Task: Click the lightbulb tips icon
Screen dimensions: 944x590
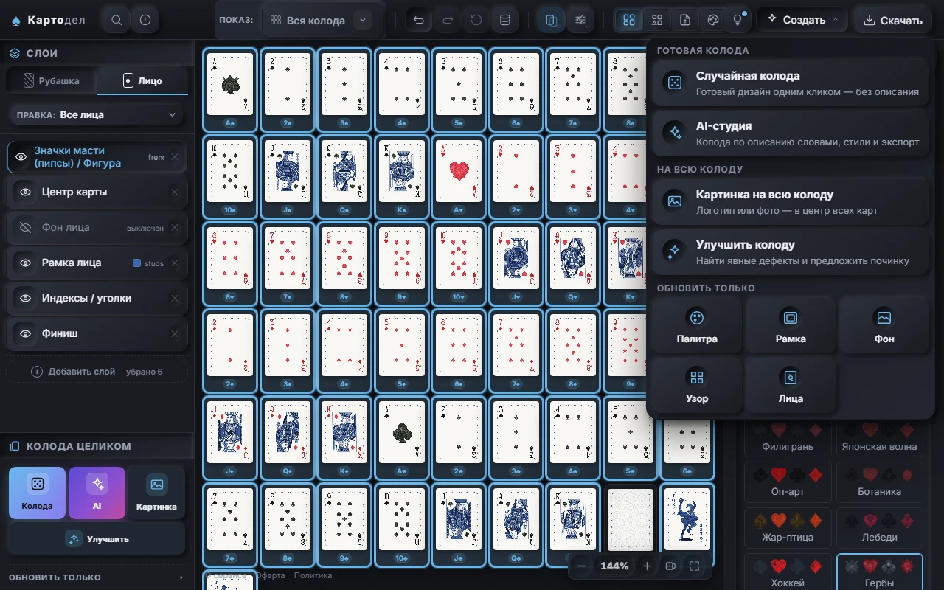Action: pos(737,20)
